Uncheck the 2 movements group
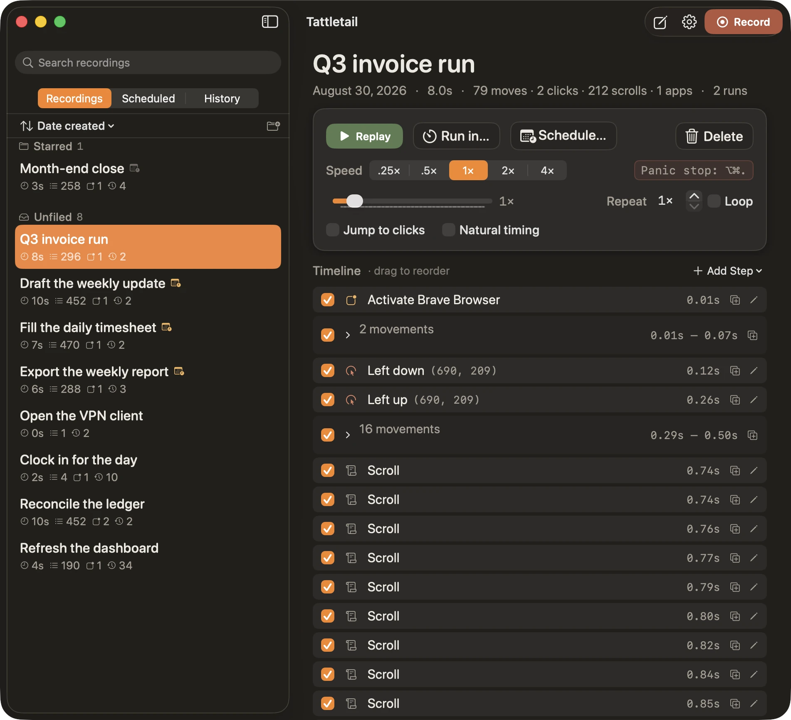Screen dimensions: 791x720 point(328,335)
